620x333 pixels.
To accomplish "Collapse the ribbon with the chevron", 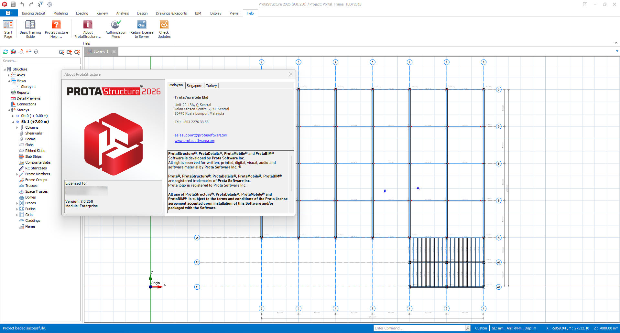I will click(x=616, y=43).
